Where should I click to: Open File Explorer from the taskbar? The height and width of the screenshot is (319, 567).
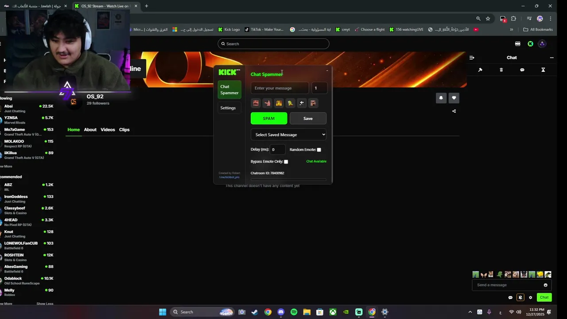307,312
